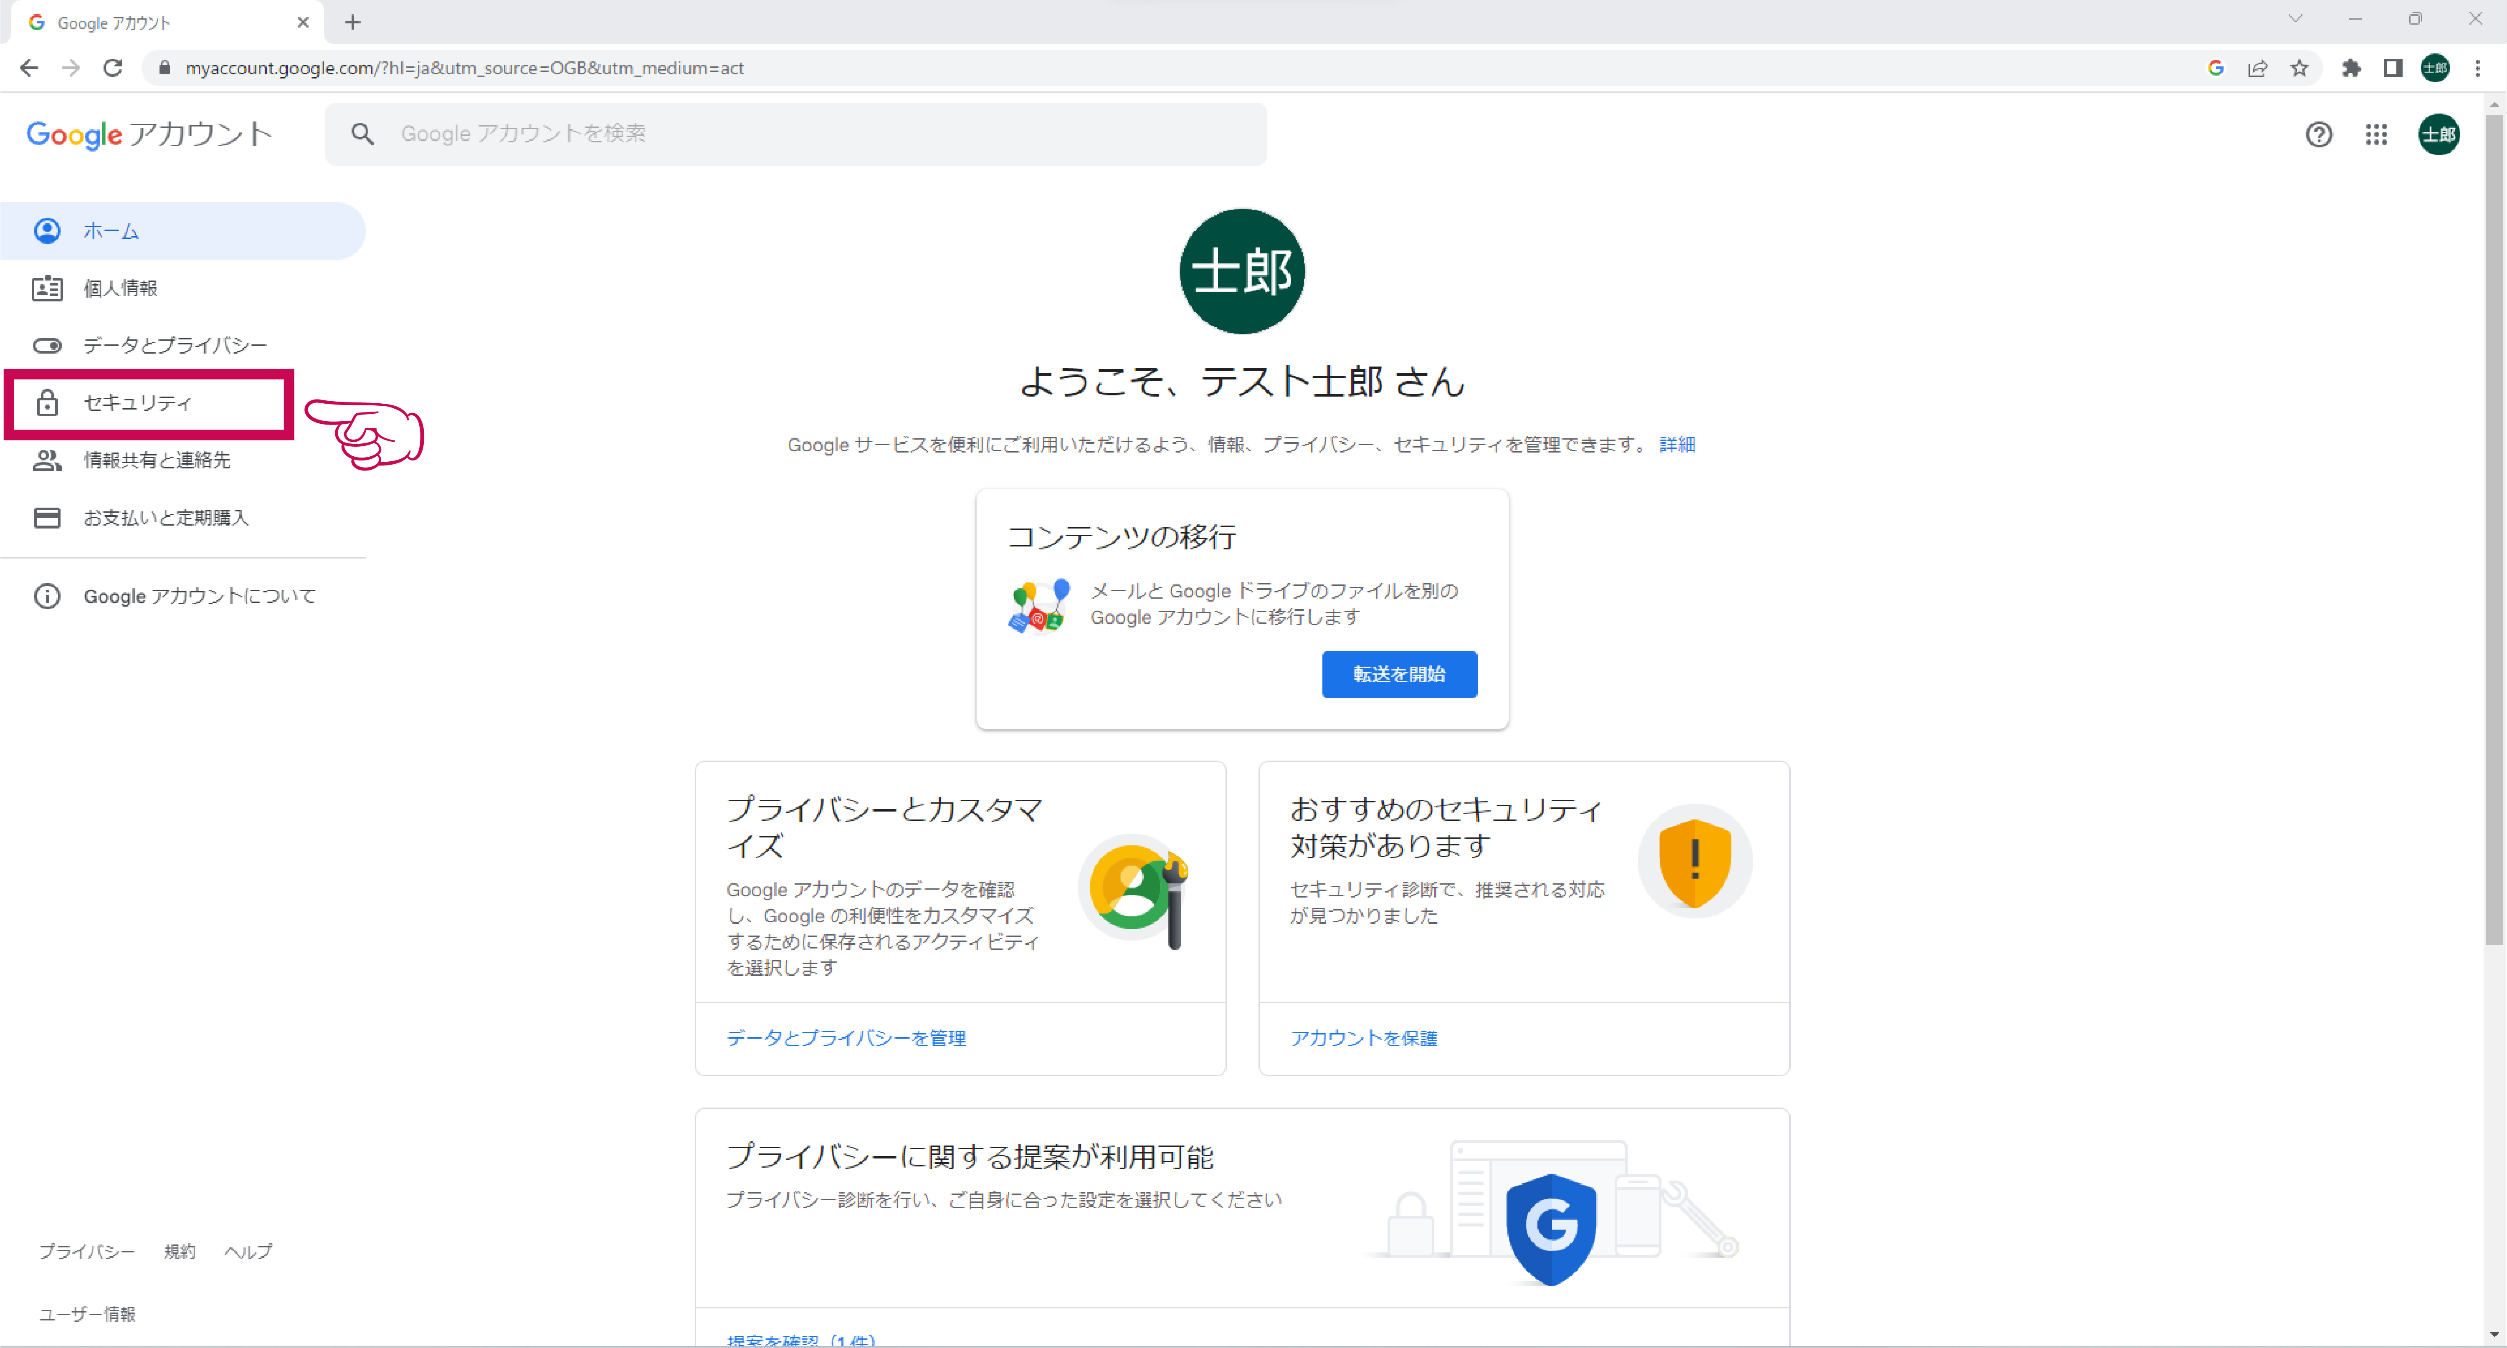The width and height of the screenshot is (2507, 1348).
Task: Click the share page icon
Action: (2257, 68)
